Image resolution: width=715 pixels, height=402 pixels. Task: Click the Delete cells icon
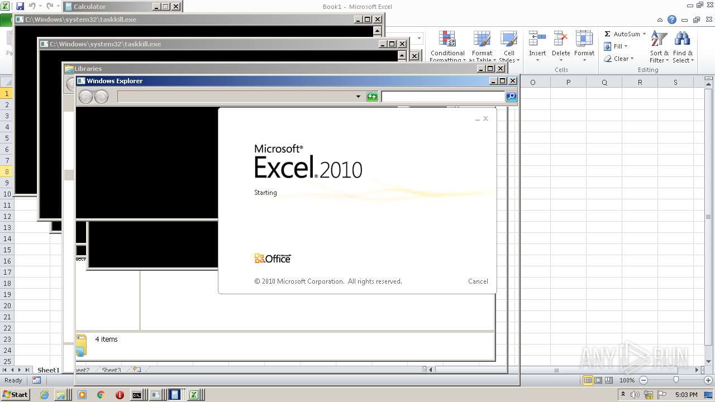click(561, 39)
